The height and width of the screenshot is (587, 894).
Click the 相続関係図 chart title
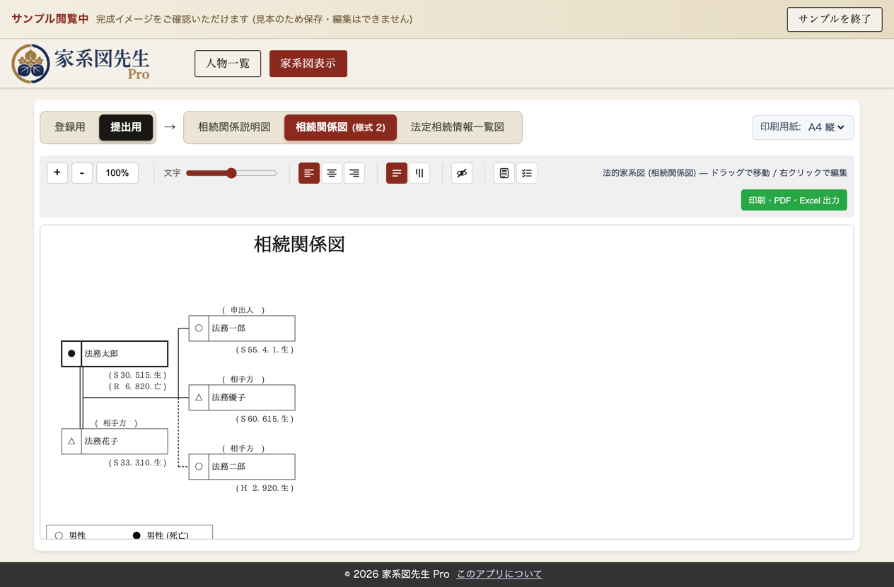299,244
